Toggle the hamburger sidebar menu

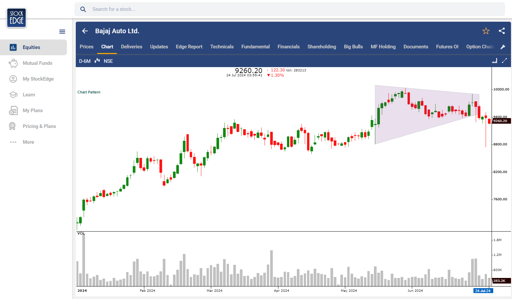(62, 32)
